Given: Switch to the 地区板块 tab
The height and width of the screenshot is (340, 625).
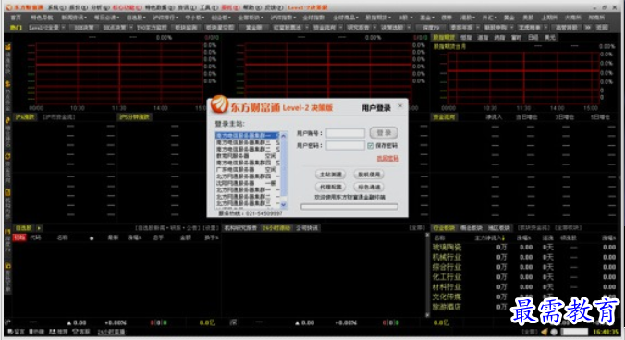Looking at the screenshot, I should click(499, 228).
